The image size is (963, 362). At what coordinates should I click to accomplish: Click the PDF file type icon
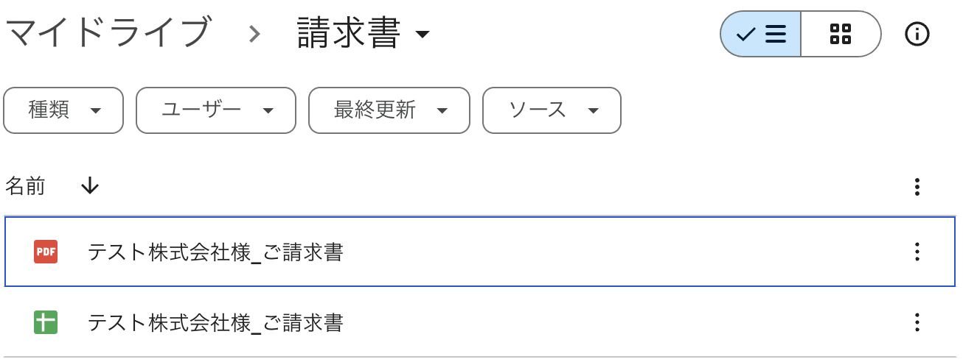[46, 252]
